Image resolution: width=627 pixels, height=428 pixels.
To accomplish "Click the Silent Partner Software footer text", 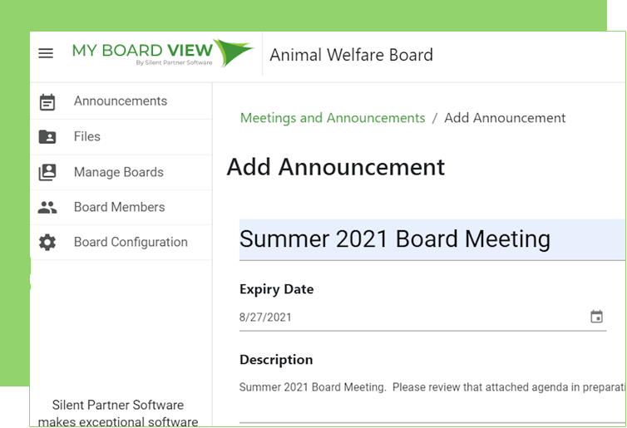I will pos(118,406).
